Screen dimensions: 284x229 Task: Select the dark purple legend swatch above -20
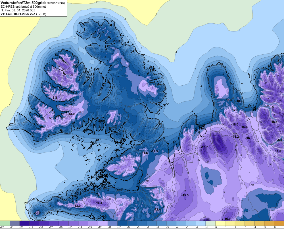pyautogui.click(x=24, y=223)
